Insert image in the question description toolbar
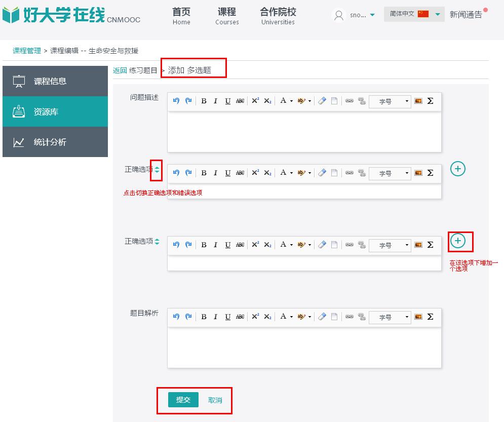Viewport: 504px width, 422px height. [418, 101]
